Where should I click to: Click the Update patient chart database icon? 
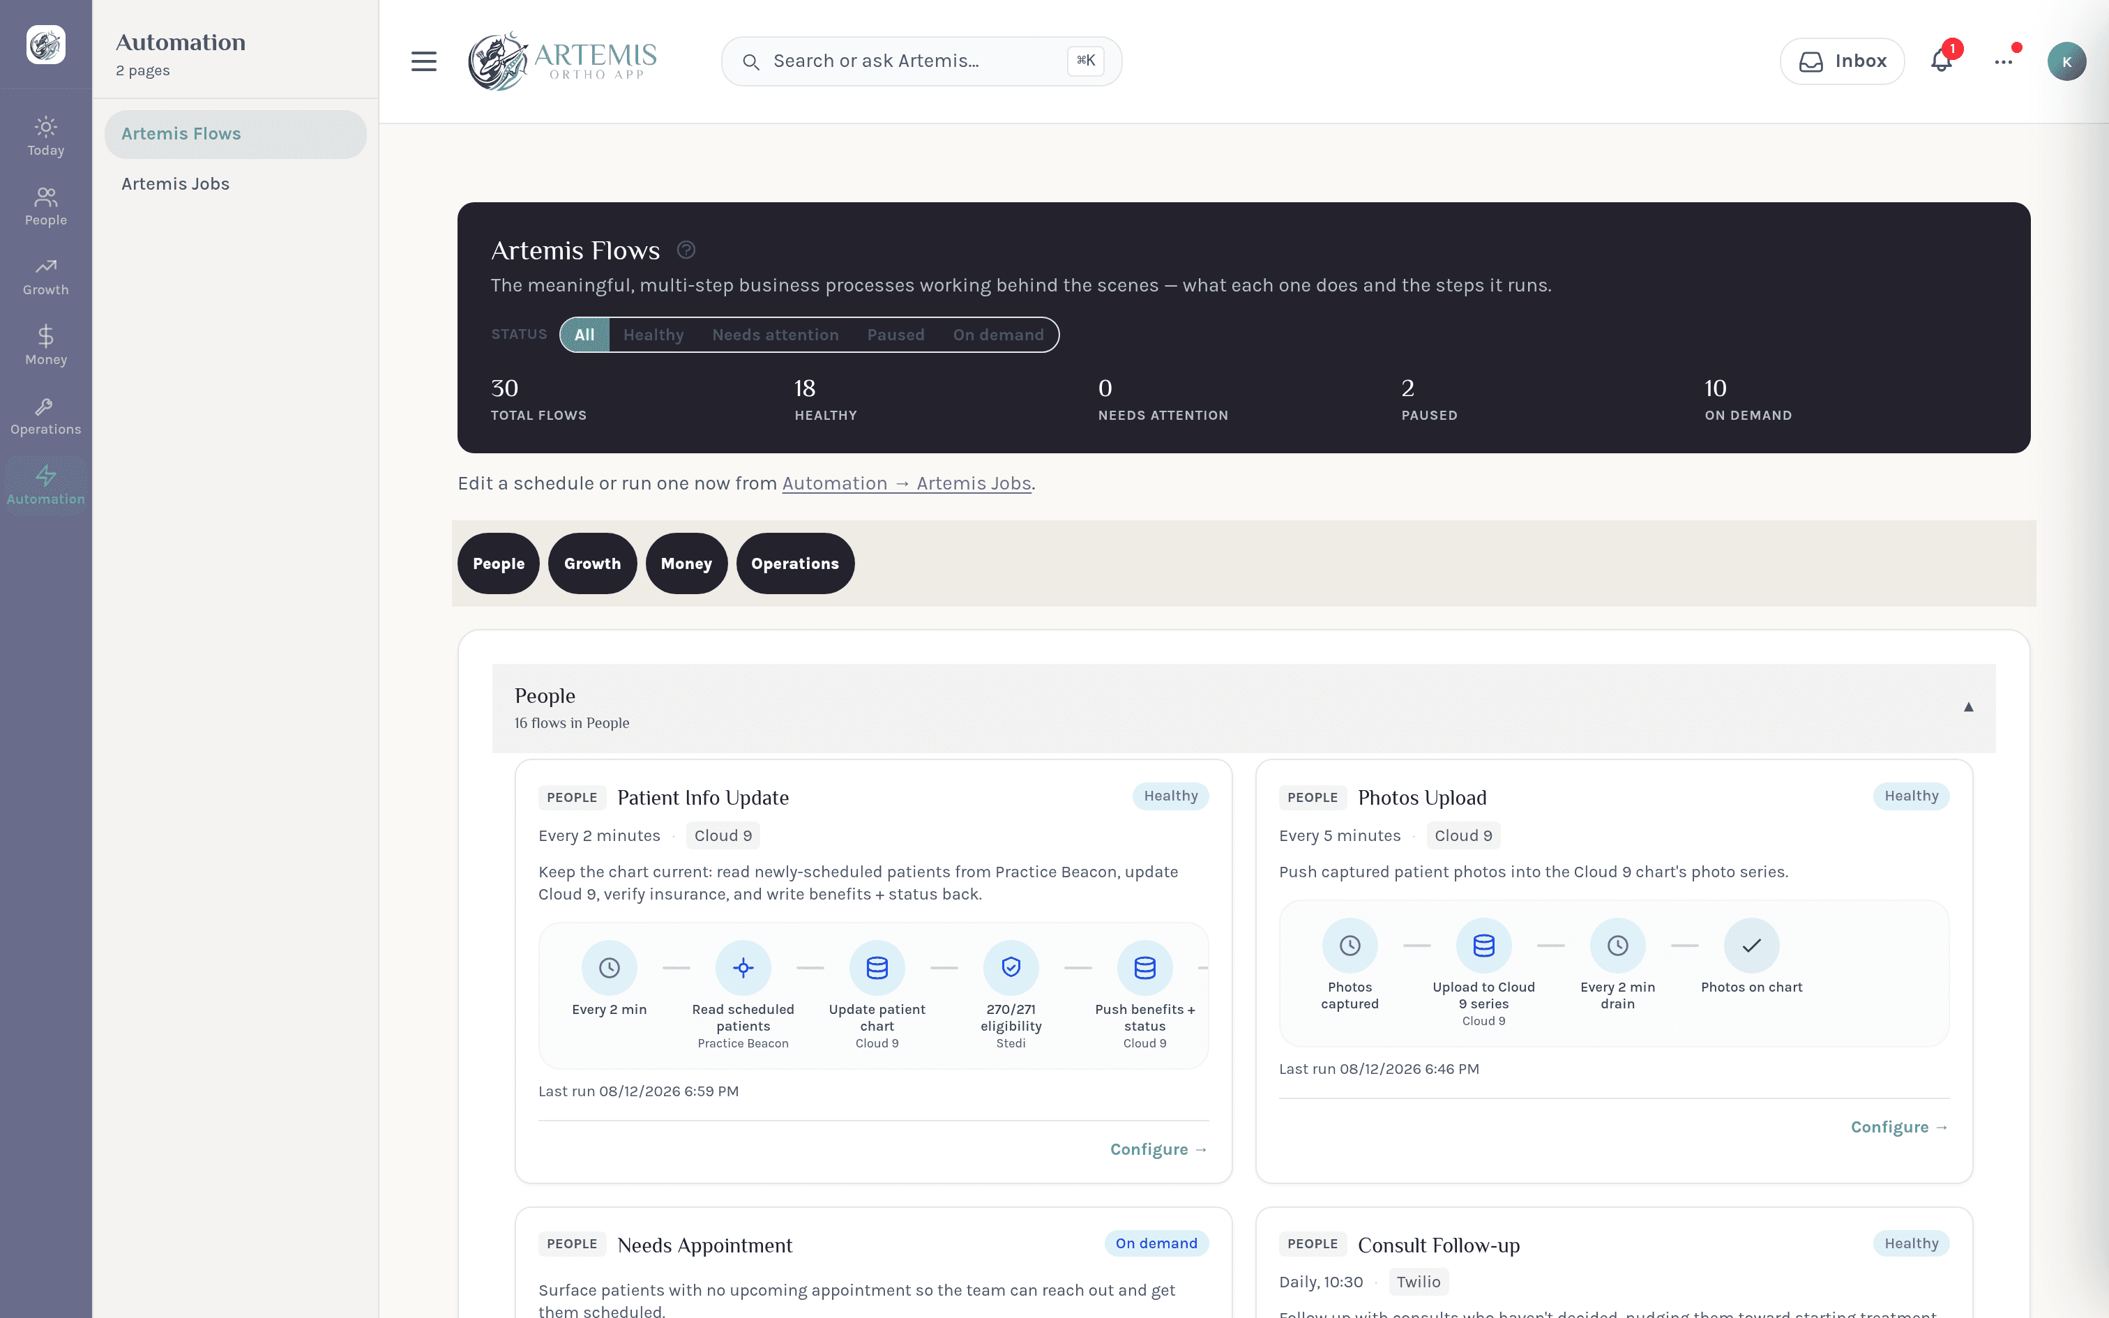click(x=877, y=968)
